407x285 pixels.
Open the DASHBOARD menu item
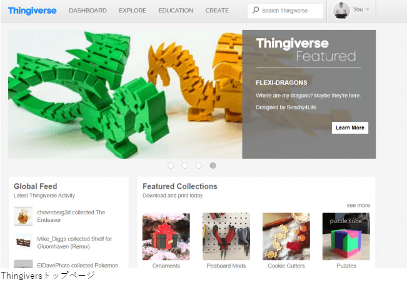click(x=88, y=11)
